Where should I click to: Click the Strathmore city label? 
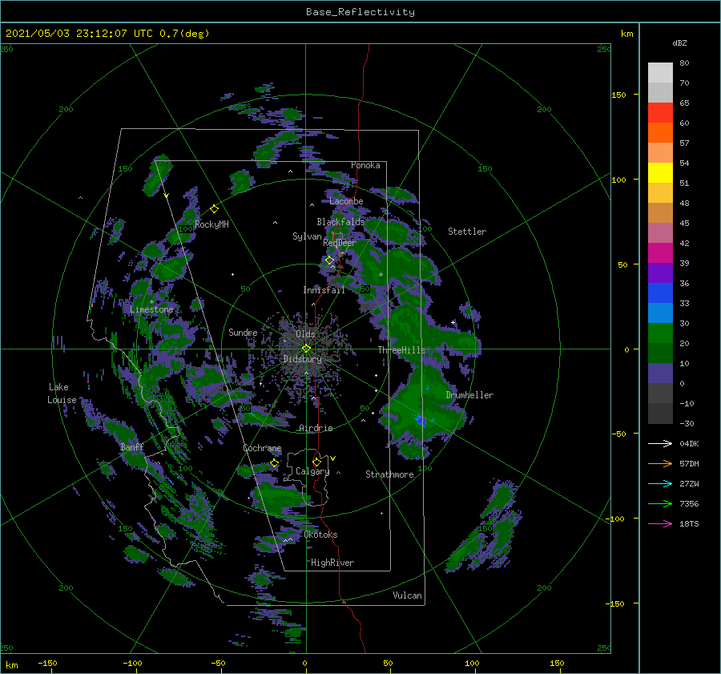point(389,474)
